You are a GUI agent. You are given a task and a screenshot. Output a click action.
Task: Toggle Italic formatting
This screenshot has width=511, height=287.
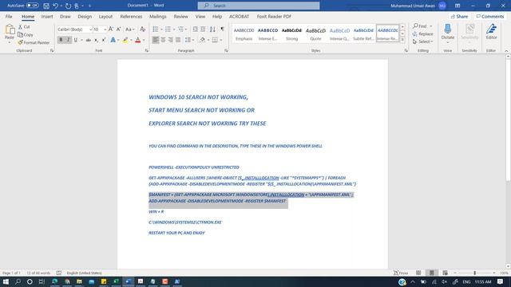tap(68, 40)
